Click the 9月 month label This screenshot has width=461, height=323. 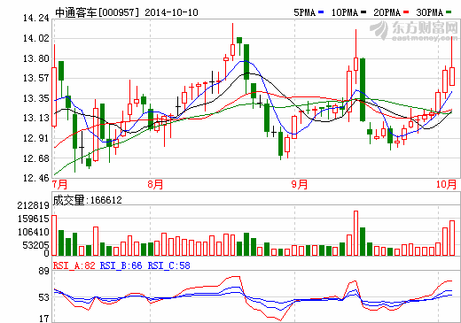point(300,185)
